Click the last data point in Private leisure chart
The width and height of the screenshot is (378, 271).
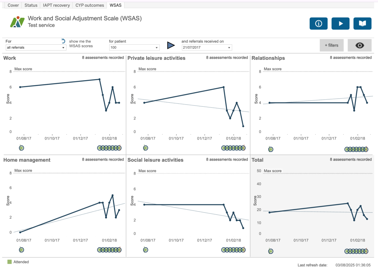click(243, 126)
